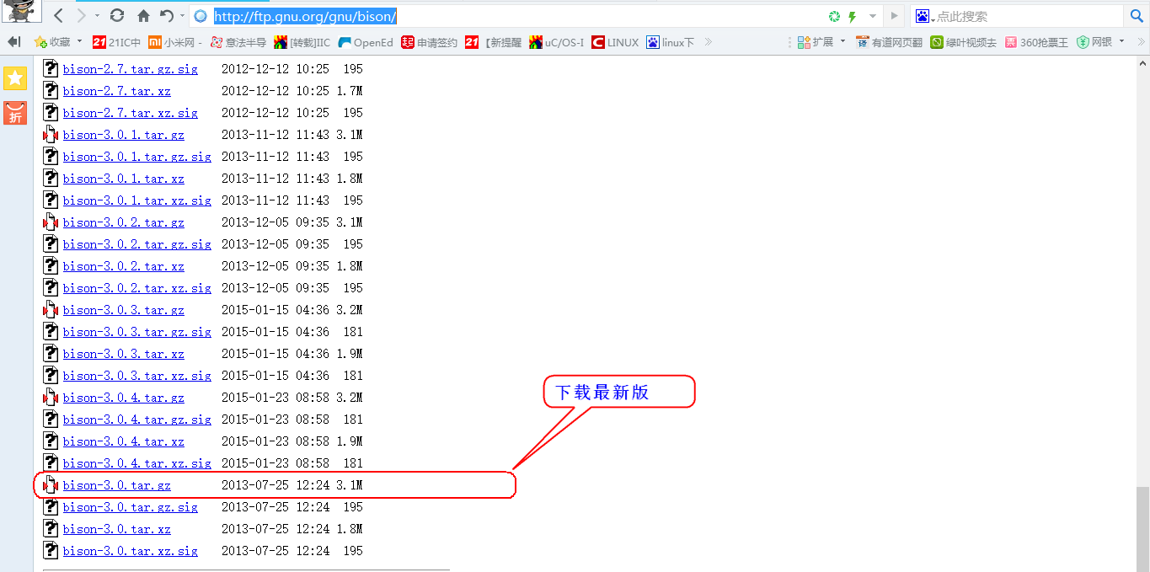Download bison-3.0.tar.gz latest version link
Viewport: 1150px width, 572px height.
[x=117, y=485]
